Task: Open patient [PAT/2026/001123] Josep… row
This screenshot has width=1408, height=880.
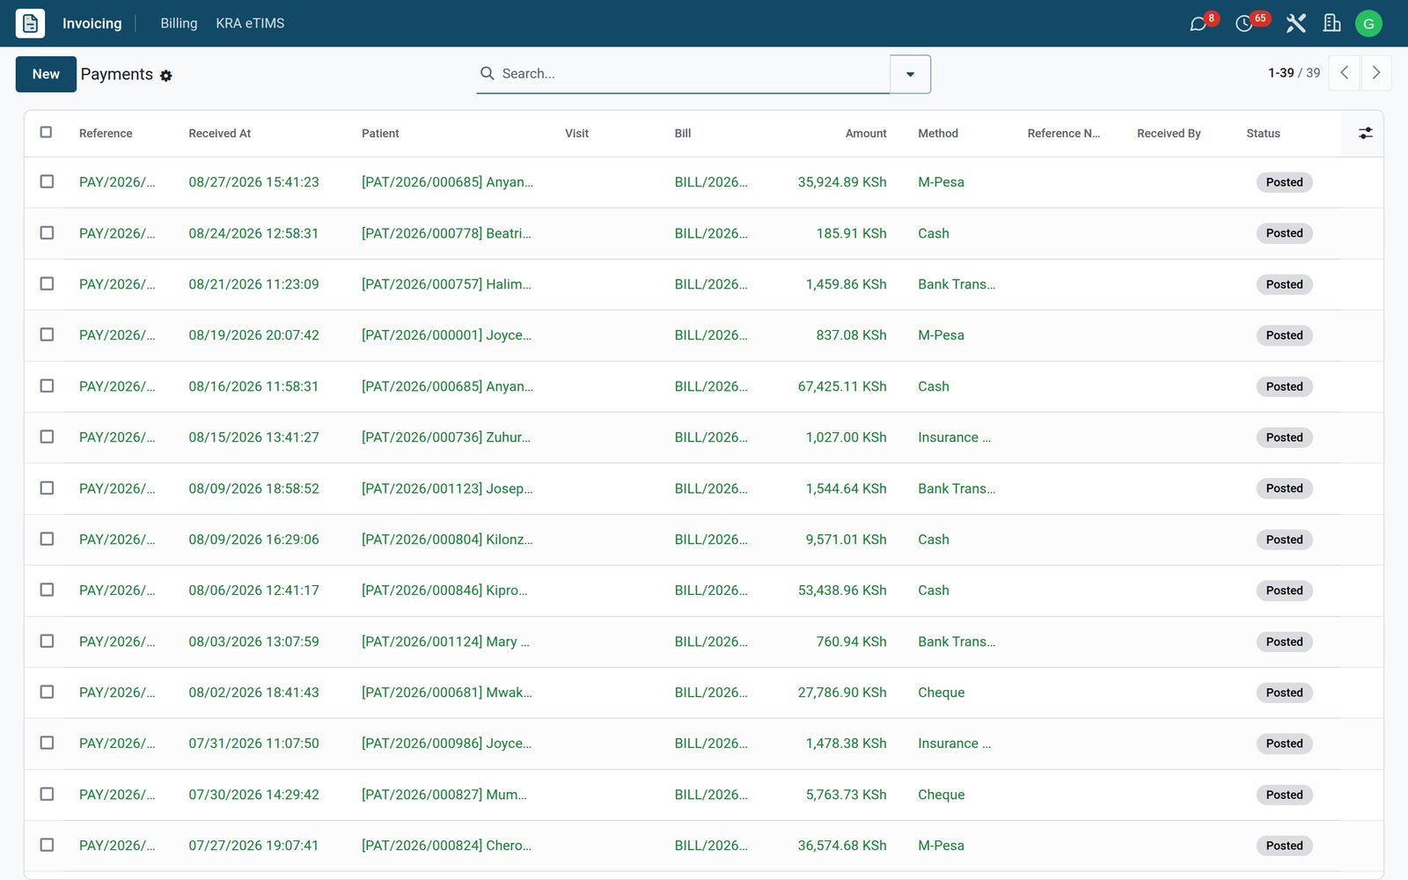Action: [x=447, y=488]
